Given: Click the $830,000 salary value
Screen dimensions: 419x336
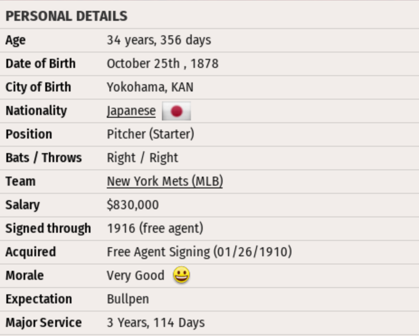Looking at the screenshot, I should point(133,205).
